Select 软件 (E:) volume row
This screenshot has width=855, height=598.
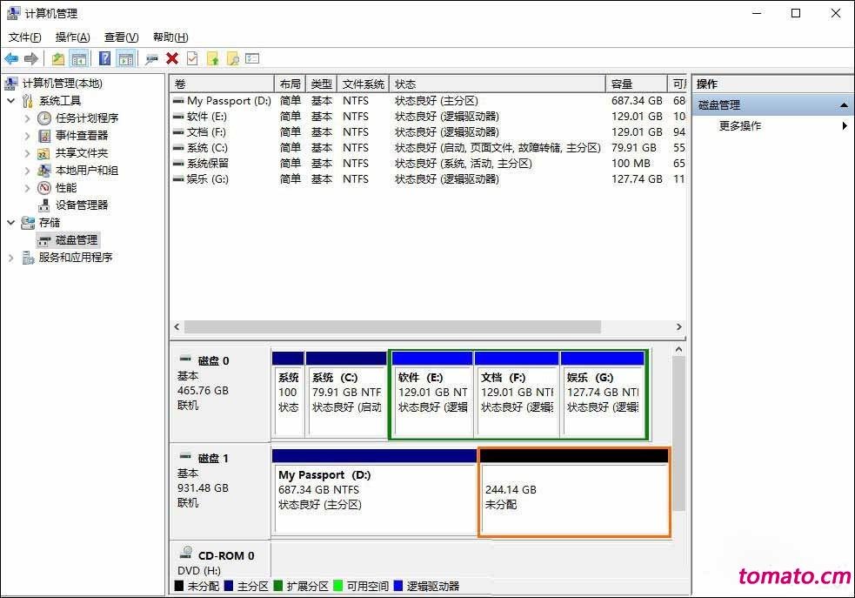[x=428, y=117]
